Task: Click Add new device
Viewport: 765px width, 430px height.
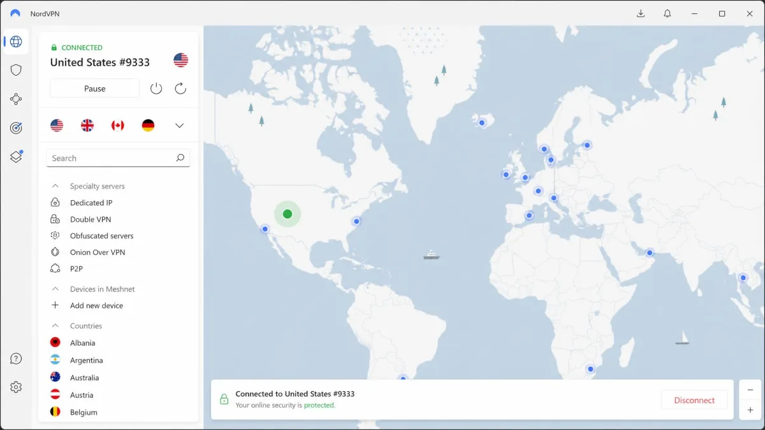Action: pyautogui.click(x=96, y=305)
